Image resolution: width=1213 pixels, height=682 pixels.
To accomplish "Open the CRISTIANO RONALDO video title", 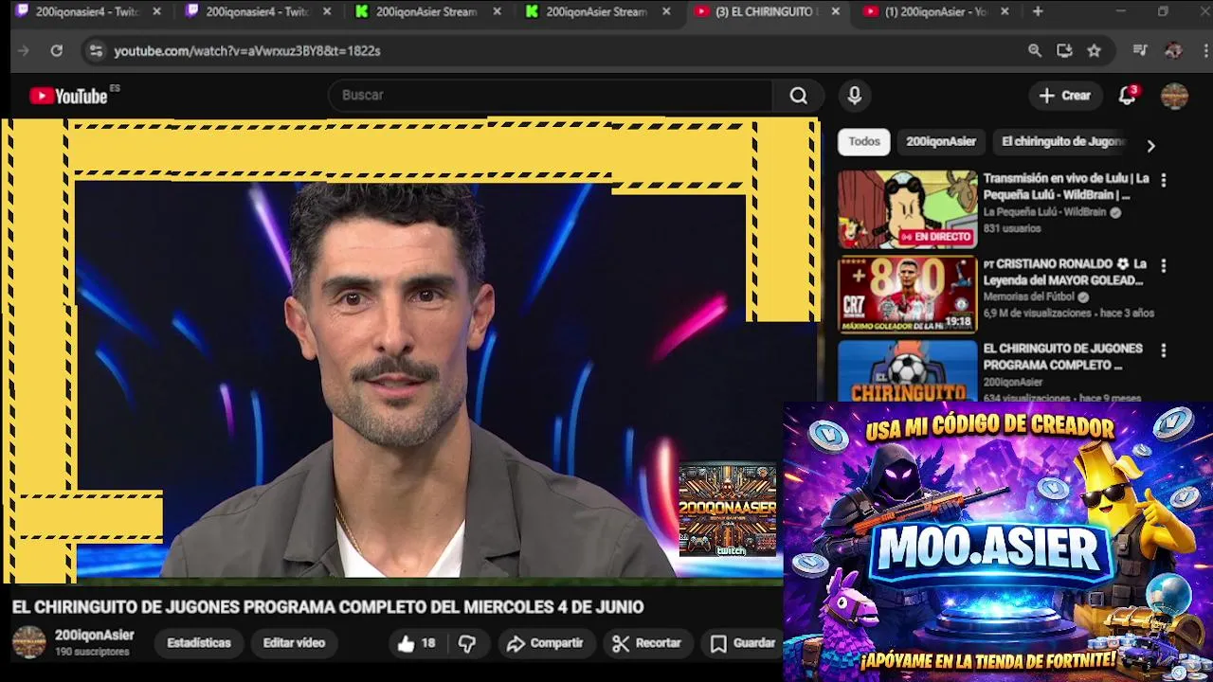I will [x=1066, y=272].
